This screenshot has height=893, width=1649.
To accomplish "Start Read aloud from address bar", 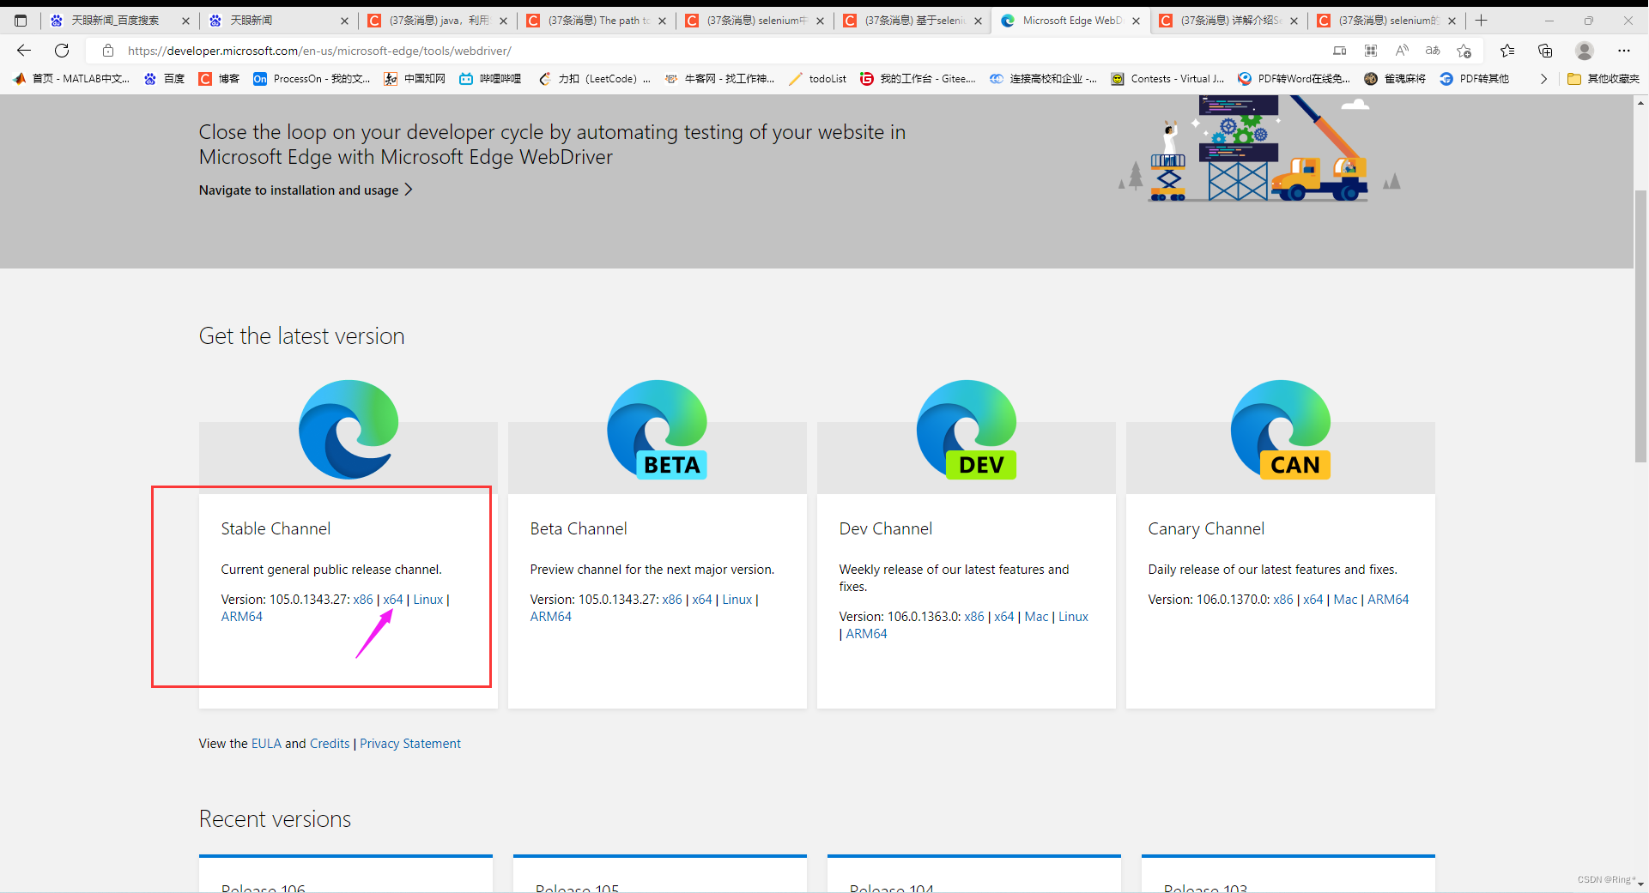I will tap(1402, 51).
